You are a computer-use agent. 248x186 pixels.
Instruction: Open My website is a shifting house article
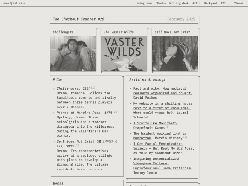(x=163, y=108)
